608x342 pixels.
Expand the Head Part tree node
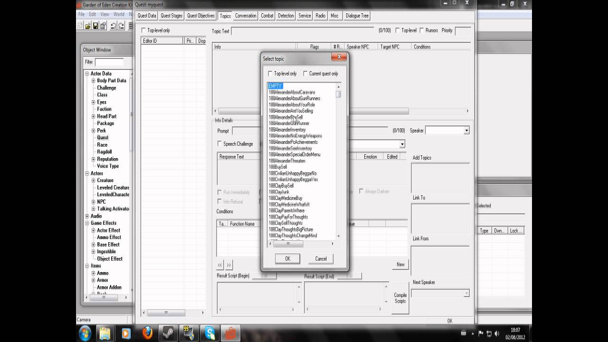coord(94,116)
